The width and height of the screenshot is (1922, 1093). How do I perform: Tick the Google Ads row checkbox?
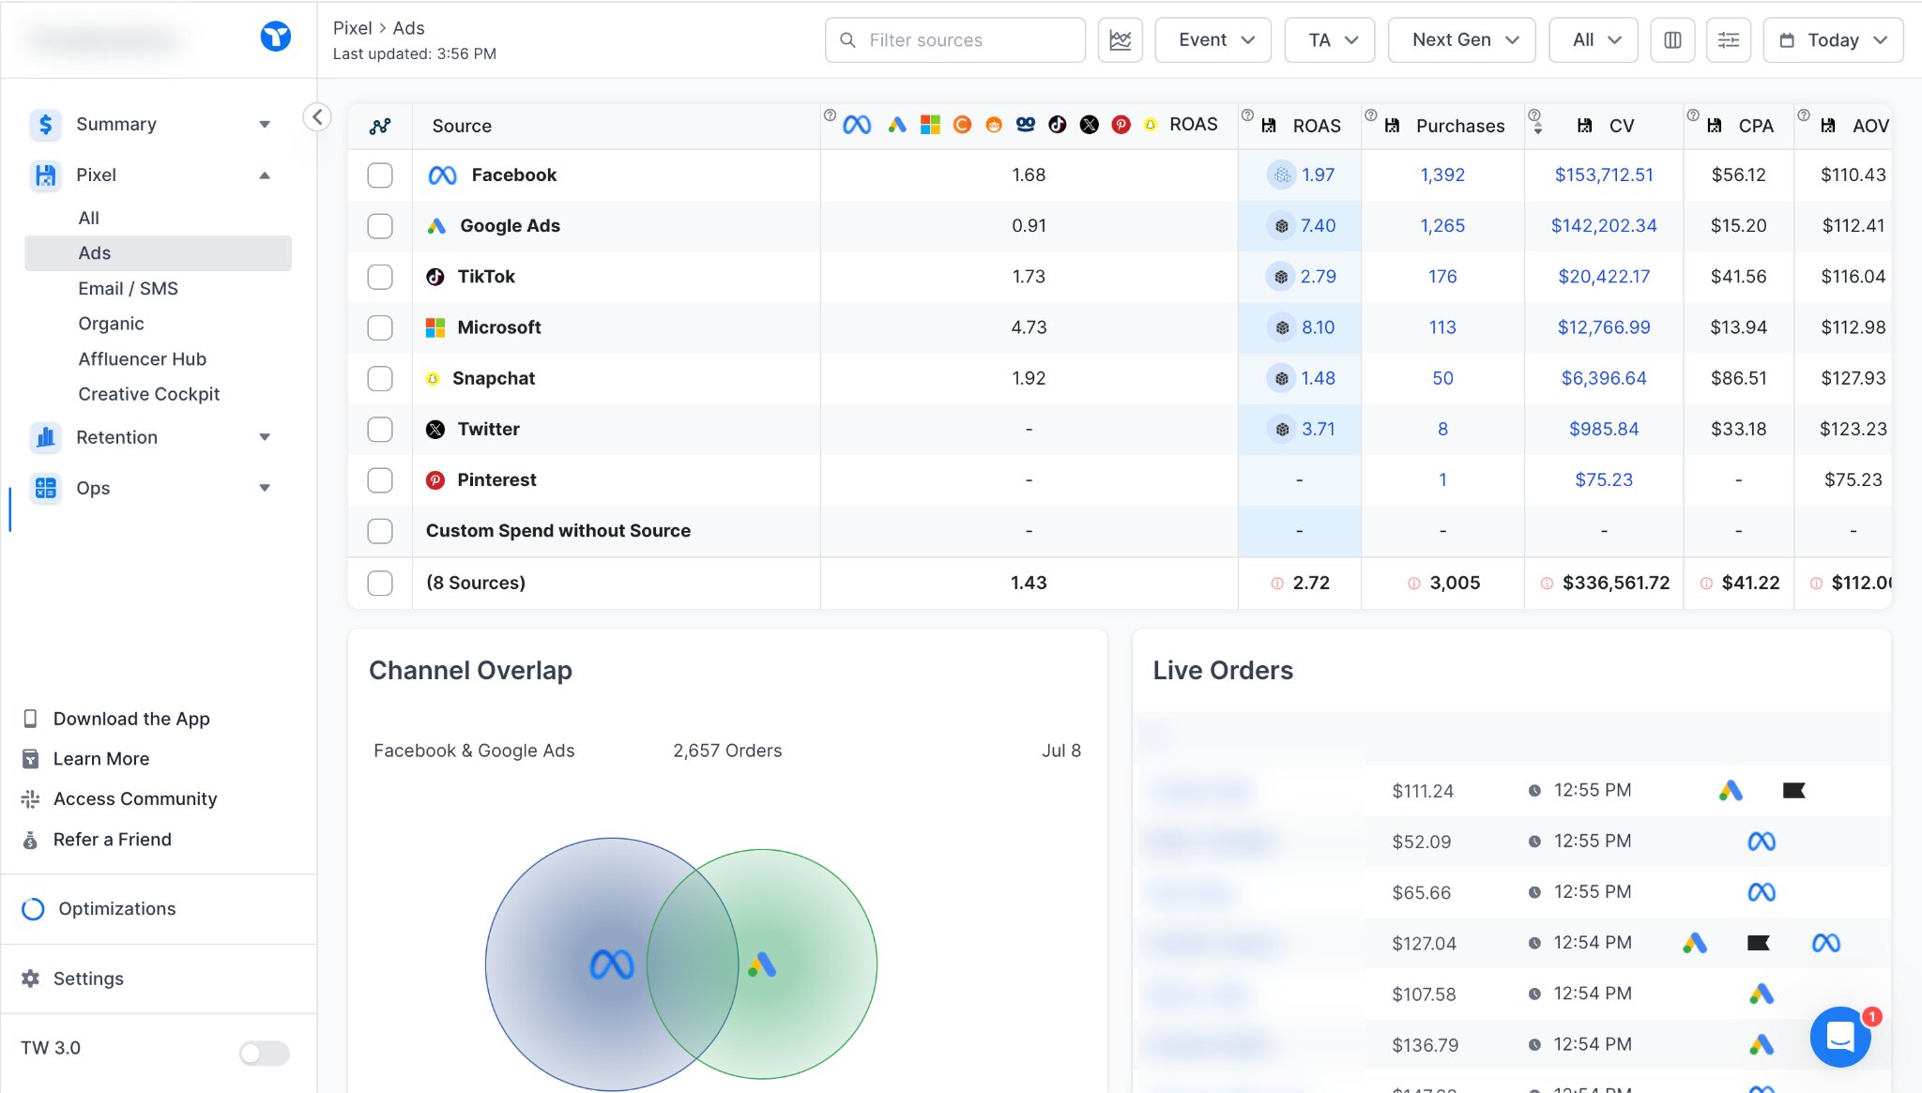click(380, 226)
